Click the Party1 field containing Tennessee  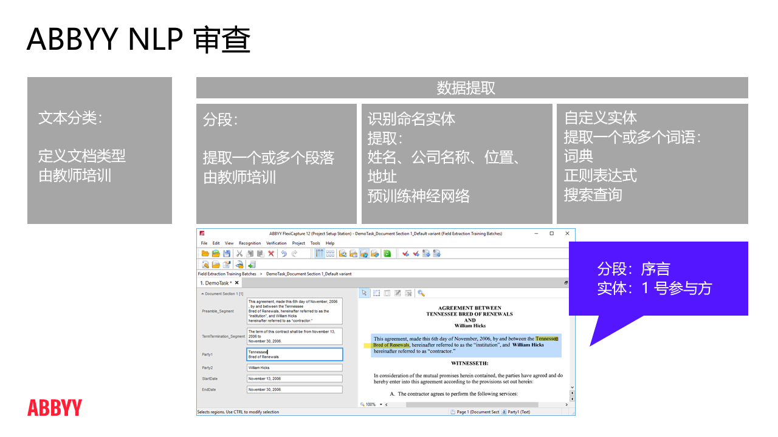click(295, 354)
